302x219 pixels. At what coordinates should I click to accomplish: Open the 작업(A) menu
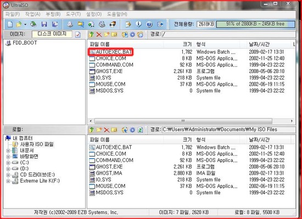point(33,14)
